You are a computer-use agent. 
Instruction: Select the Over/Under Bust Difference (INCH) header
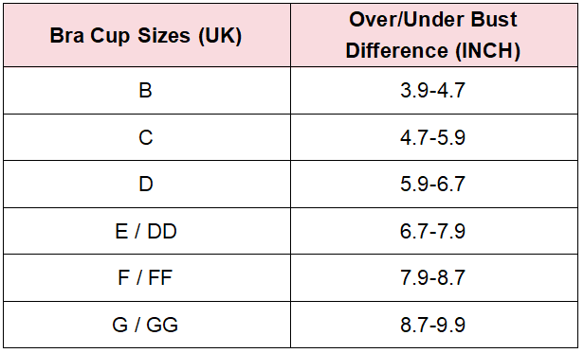tap(434, 36)
